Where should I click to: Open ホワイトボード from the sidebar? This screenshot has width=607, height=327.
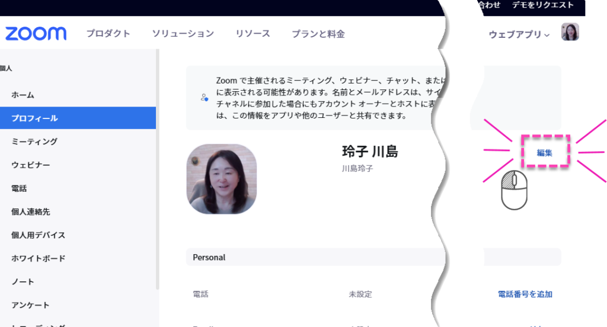(38, 258)
